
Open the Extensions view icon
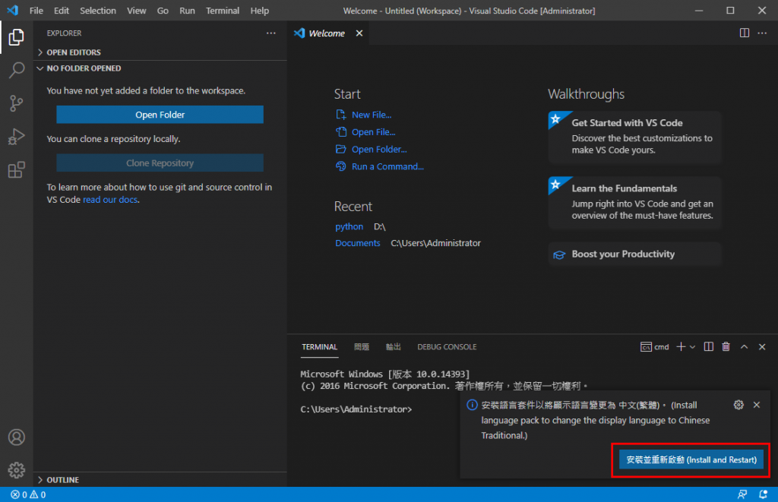pos(17,169)
